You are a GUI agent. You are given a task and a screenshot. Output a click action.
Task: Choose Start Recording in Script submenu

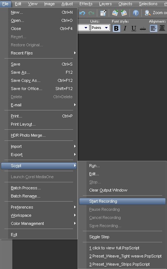(122, 201)
